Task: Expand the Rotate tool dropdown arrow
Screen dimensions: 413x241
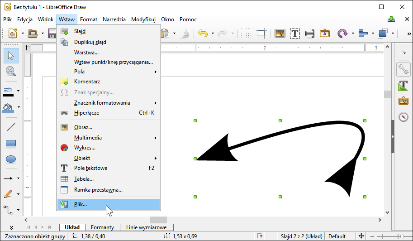Action: tap(353, 34)
